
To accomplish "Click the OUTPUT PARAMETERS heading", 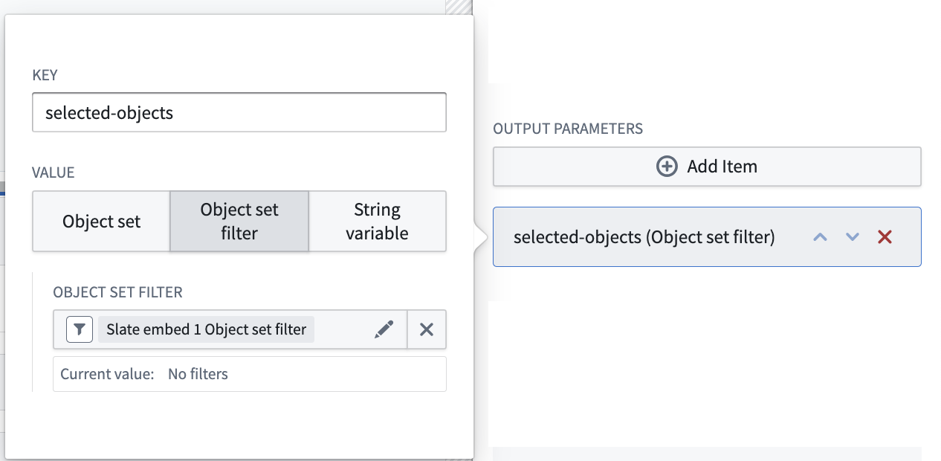I will 568,129.
